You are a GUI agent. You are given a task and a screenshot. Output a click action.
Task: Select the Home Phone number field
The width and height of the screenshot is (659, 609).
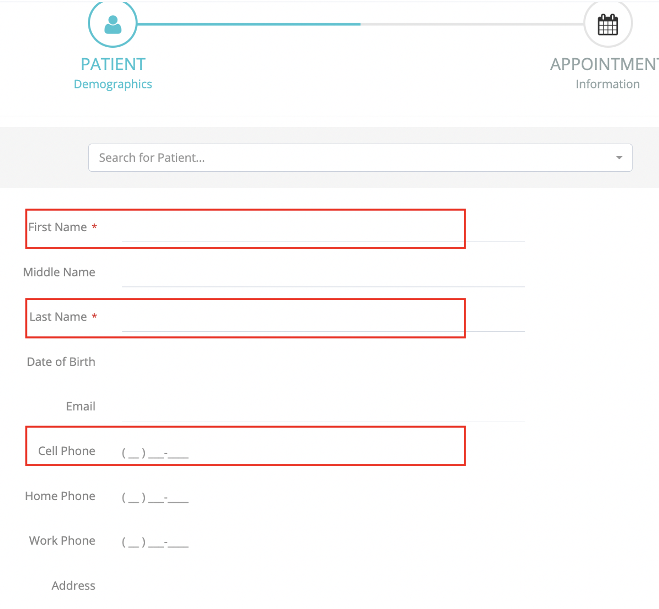[x=156, y=497]
